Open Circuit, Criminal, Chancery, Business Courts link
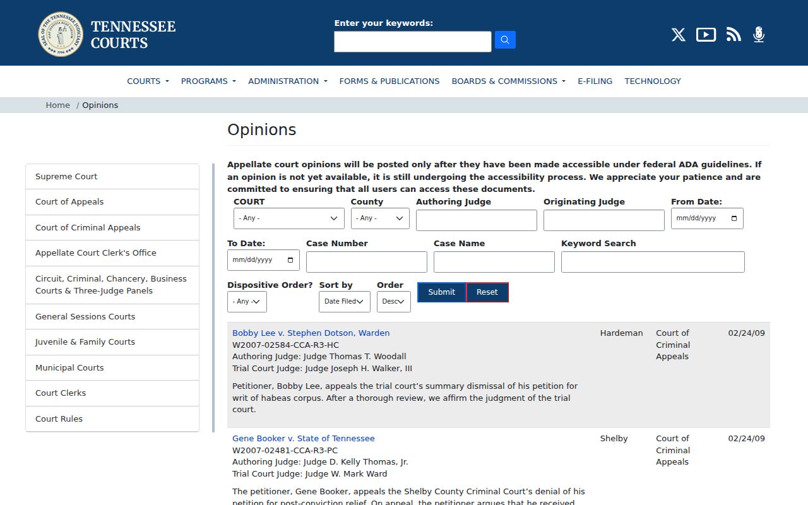The width and height of the screenshot is (808, 505). (x=112, y=285)
